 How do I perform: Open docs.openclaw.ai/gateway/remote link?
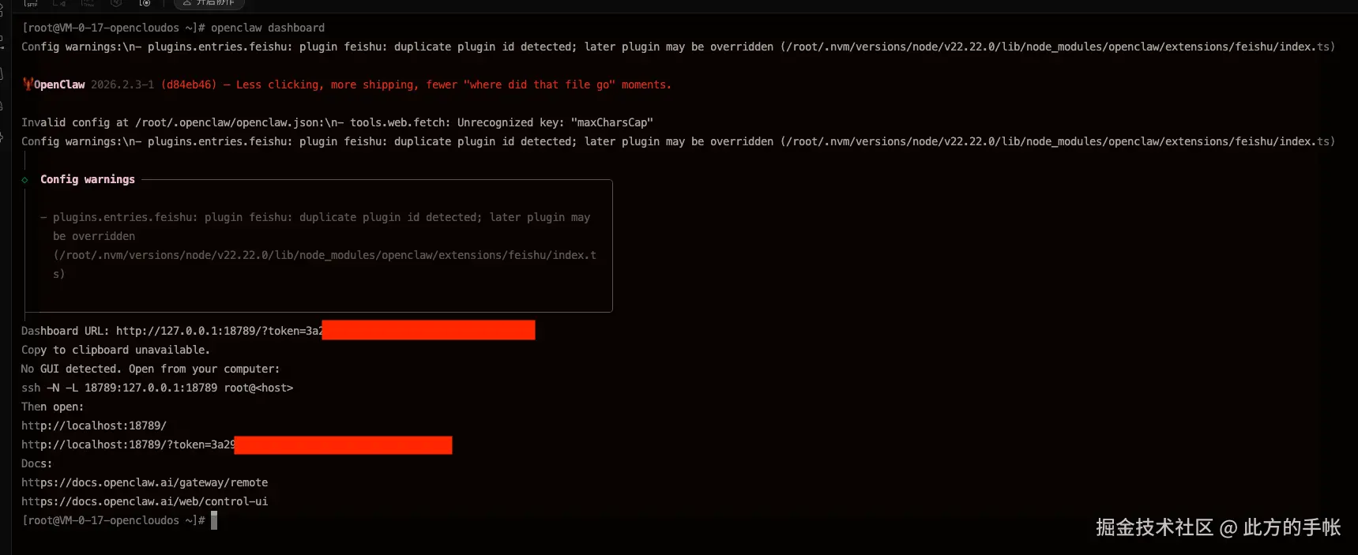click(x=145, y=482)
